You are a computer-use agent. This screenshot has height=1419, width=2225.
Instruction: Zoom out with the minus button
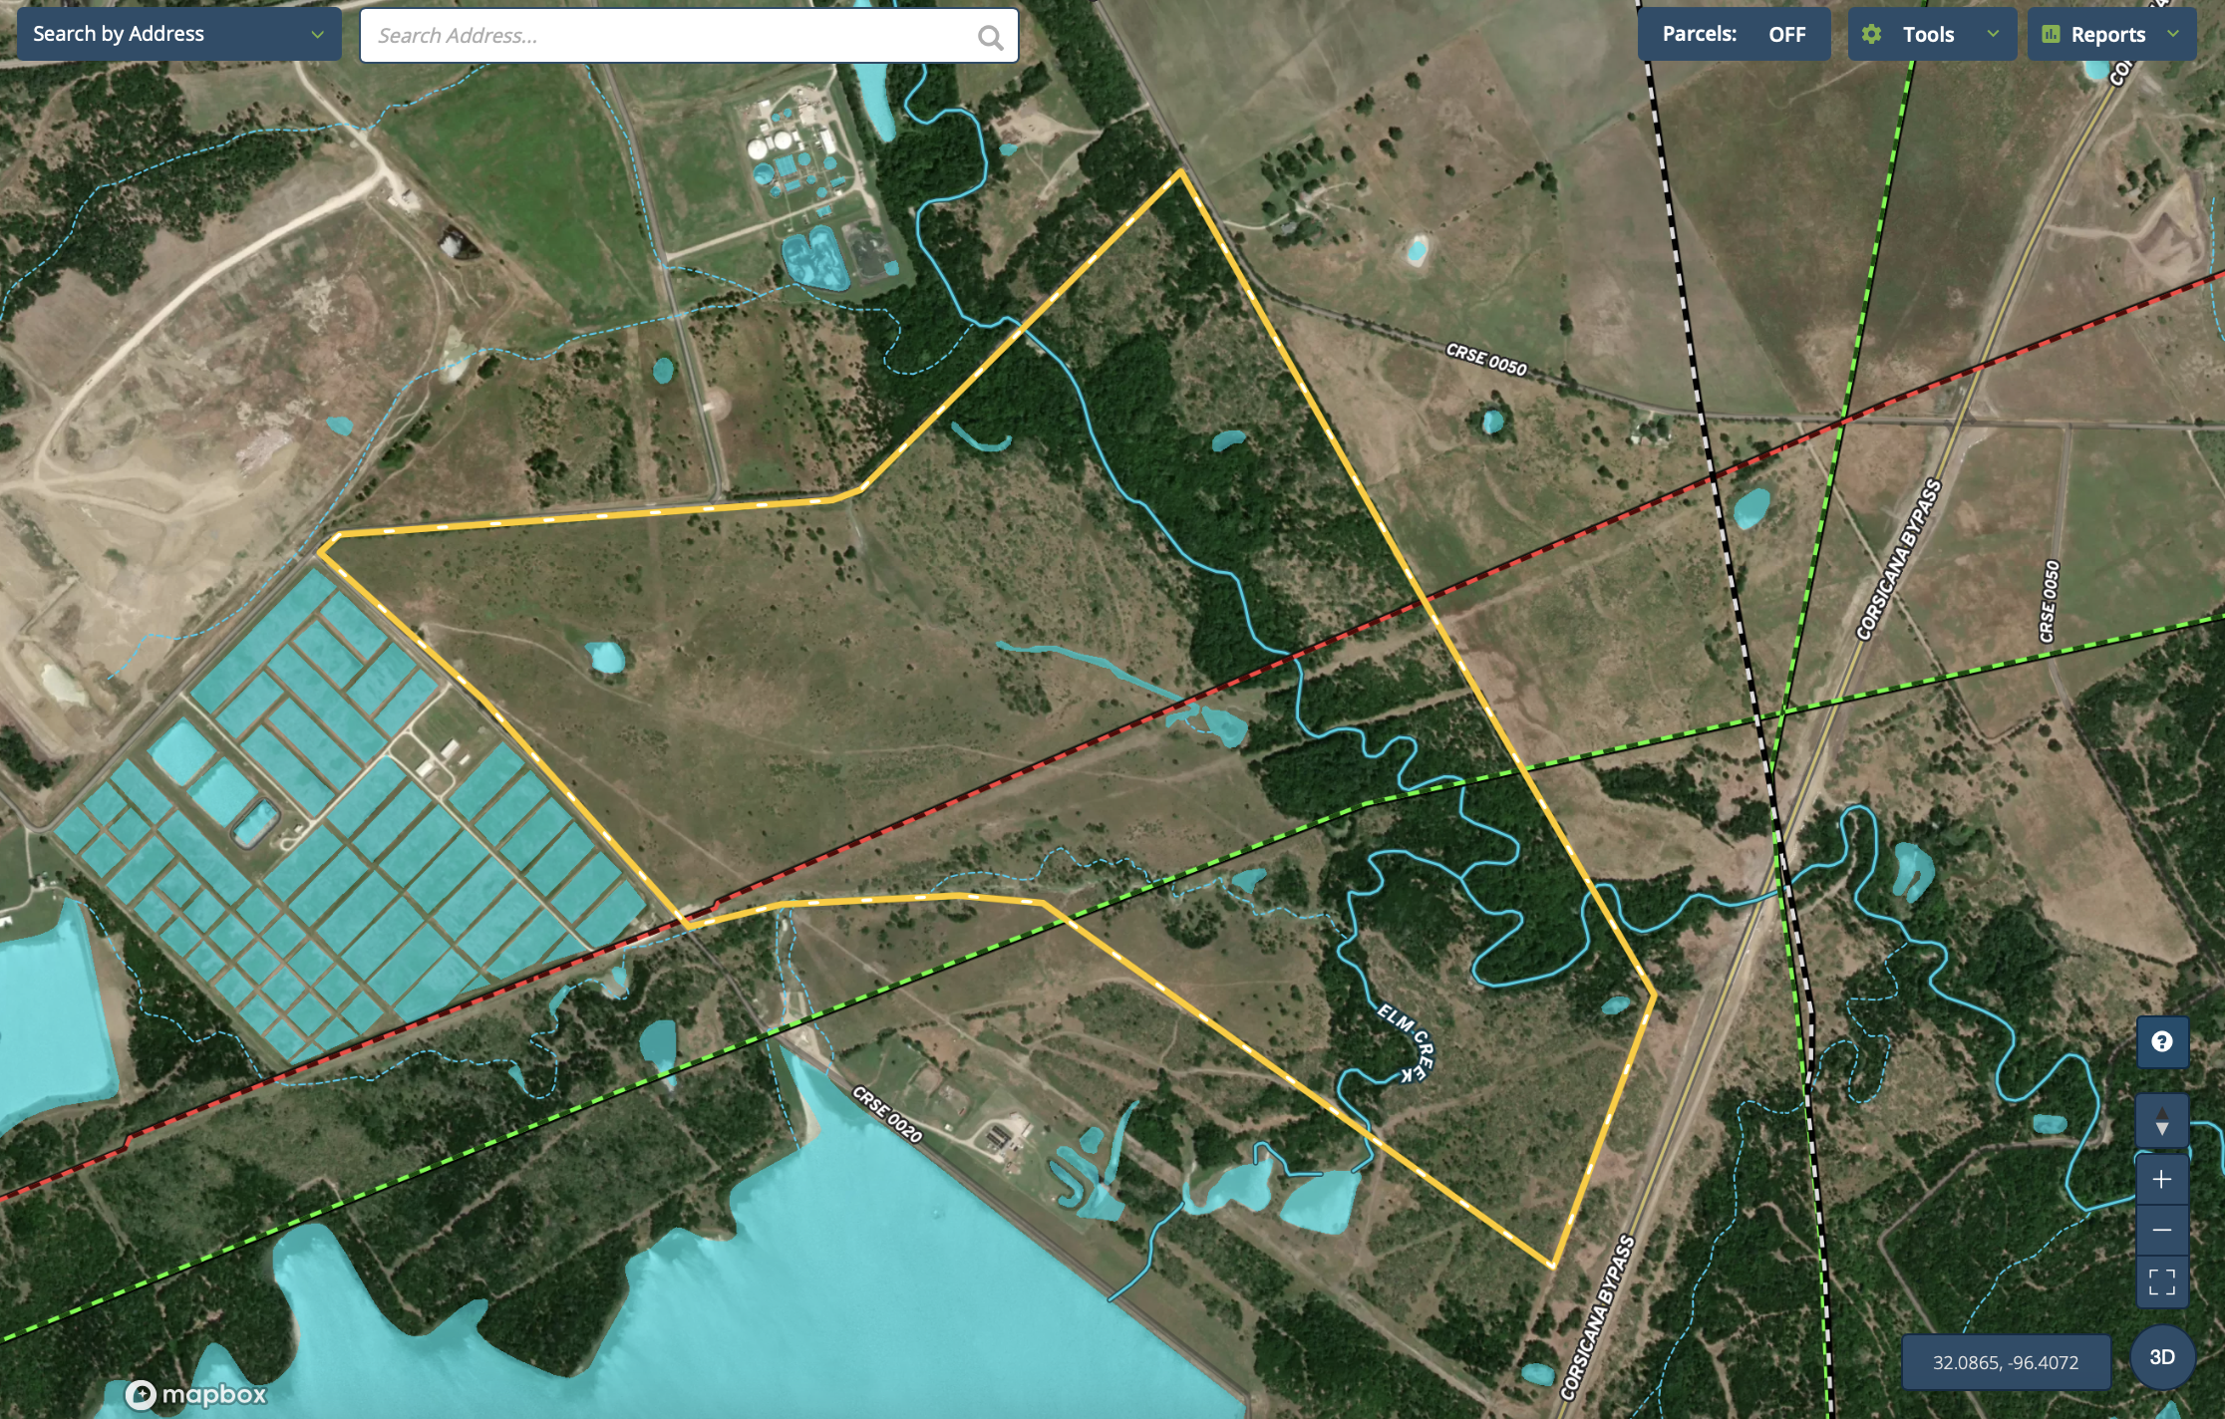(x=2161, y=1231)
